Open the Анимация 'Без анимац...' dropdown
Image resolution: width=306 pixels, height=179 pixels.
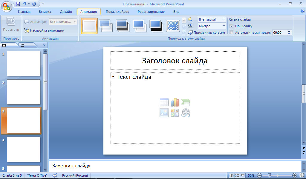point(63,22)
